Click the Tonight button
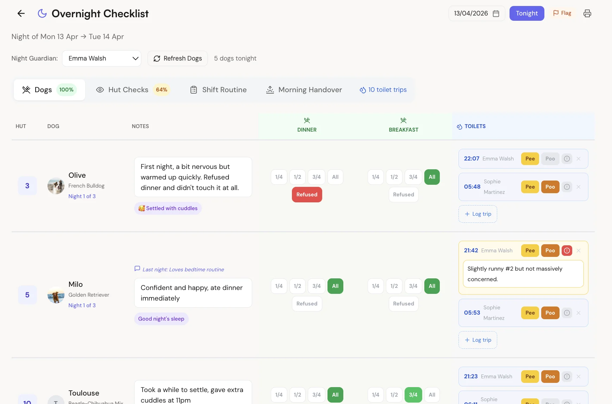Screen dimensions: 612x404 (527, 13)
